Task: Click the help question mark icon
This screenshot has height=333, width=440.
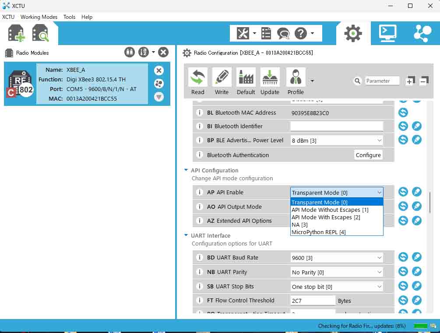Action: (x=300, y=33)
